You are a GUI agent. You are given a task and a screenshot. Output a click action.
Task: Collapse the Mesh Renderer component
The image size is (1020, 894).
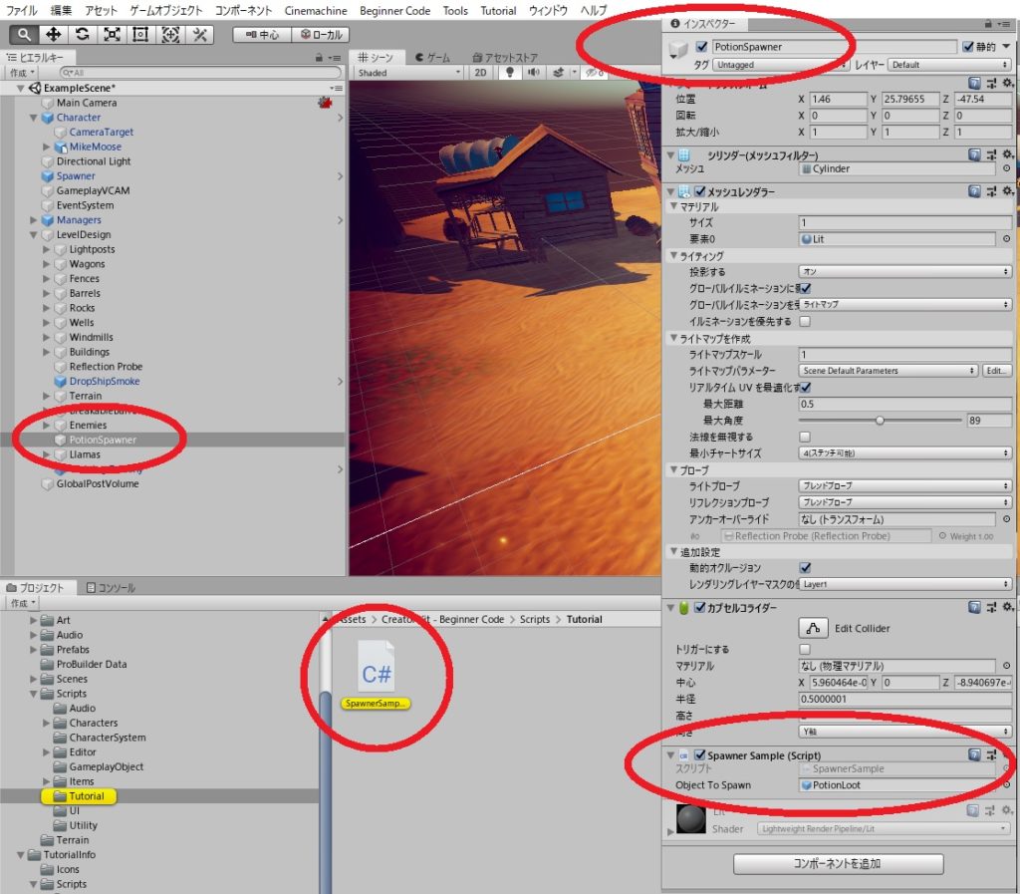click(670, 191)
